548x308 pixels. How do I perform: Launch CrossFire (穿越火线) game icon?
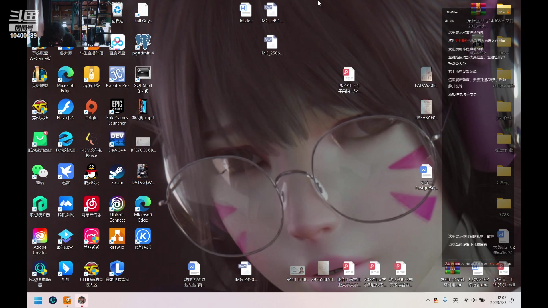(x=40, y=110)
